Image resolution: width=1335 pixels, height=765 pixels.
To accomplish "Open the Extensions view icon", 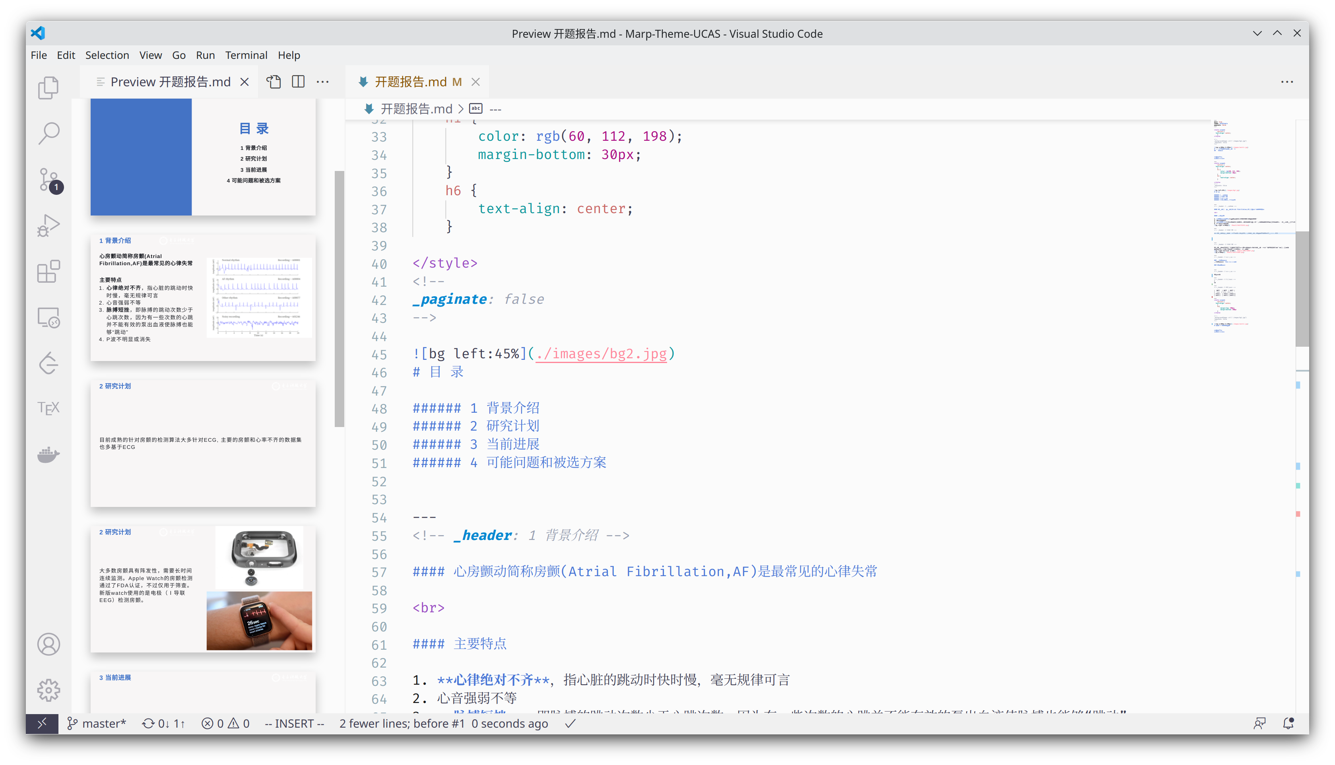I will 49,272.
